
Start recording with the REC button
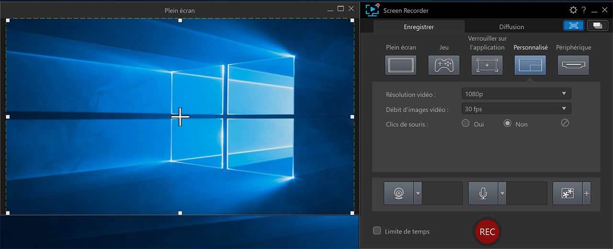coord(487,232)
